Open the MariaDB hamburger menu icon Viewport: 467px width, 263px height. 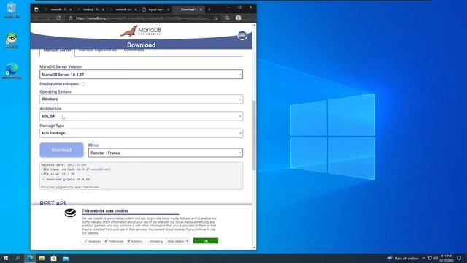coord(242,35)
